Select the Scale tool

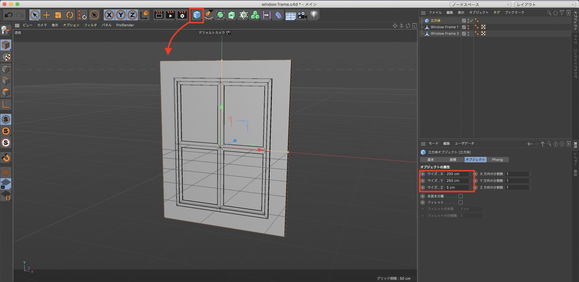pyautogui.click(x=58, y=15)
